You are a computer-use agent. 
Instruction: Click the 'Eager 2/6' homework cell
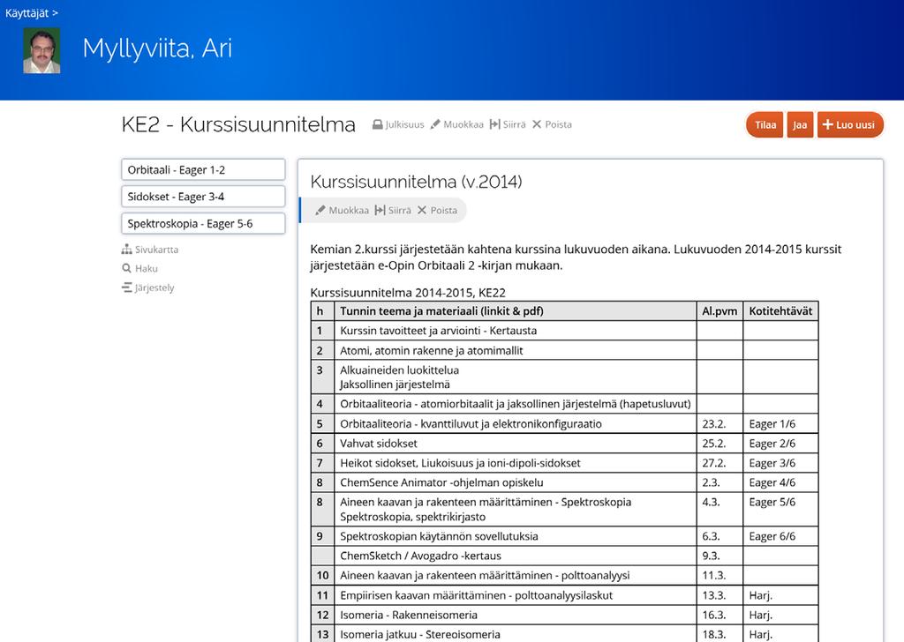click(x=780, y=444)
